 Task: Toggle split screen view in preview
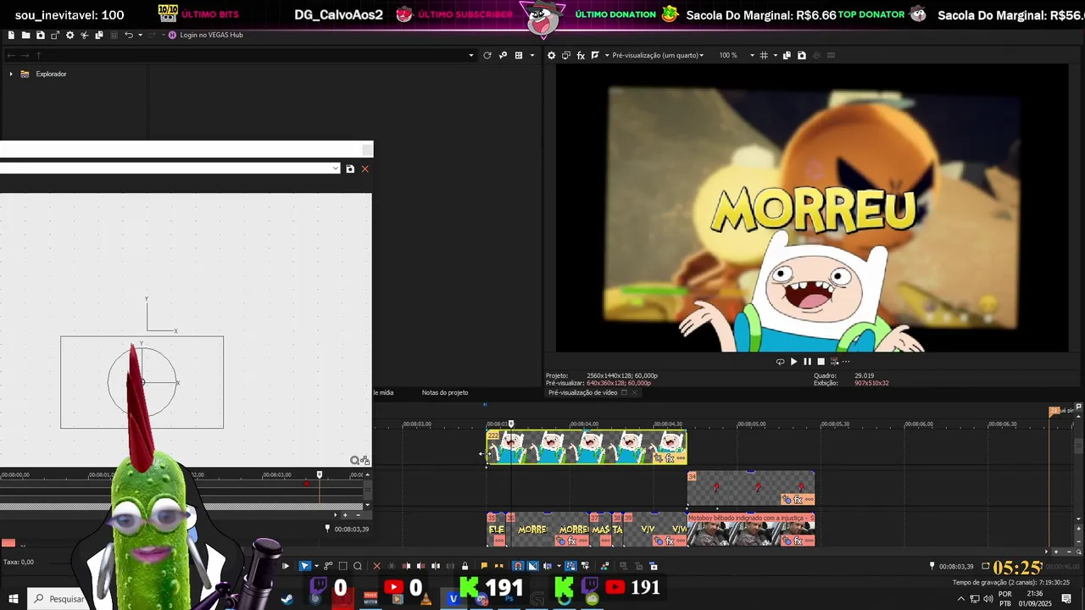click(595, 55)
